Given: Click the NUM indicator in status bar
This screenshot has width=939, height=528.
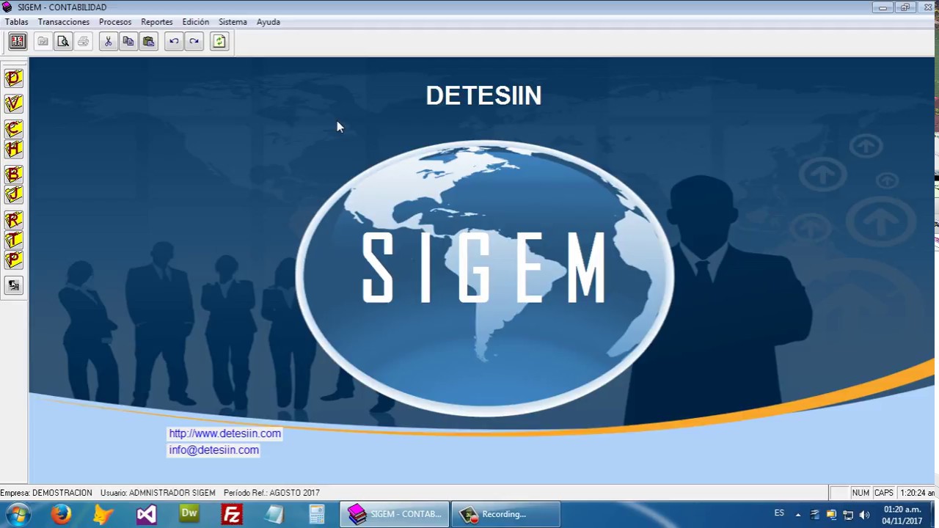Looking at the screenshot, I should pos(861,493).
